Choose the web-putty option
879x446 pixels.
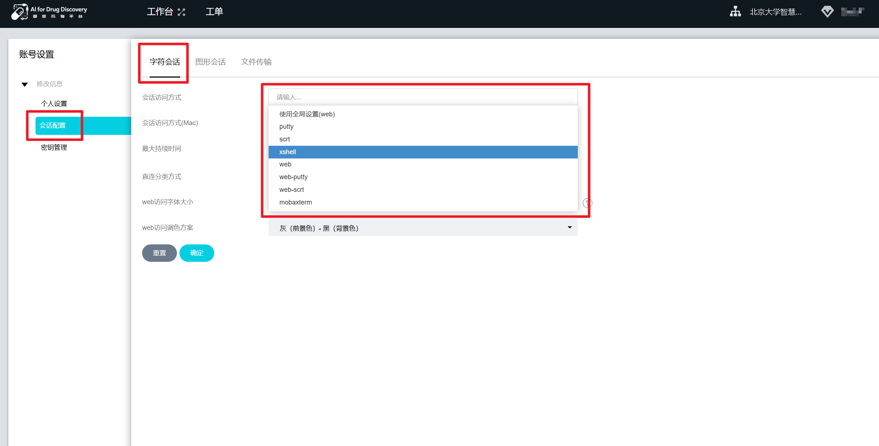click(423, 177)
